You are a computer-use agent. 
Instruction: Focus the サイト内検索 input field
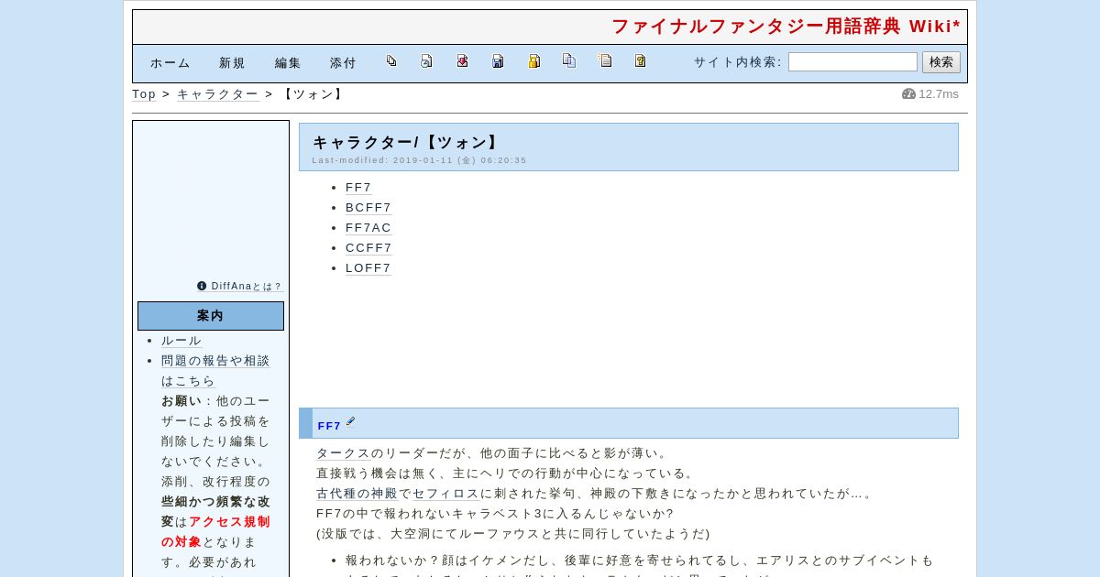click(852, 62)
